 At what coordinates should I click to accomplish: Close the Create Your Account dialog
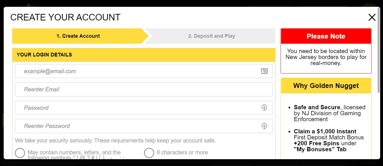(x=372, y=18)
